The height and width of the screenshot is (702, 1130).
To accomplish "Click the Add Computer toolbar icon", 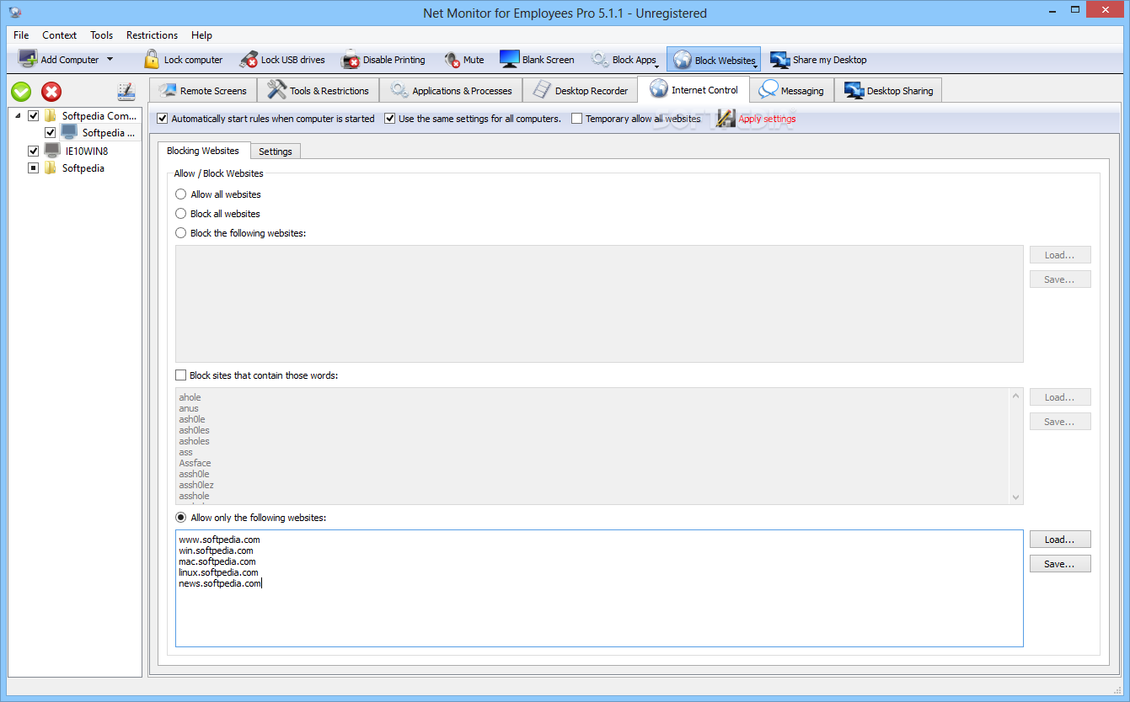I will [28, 59].
